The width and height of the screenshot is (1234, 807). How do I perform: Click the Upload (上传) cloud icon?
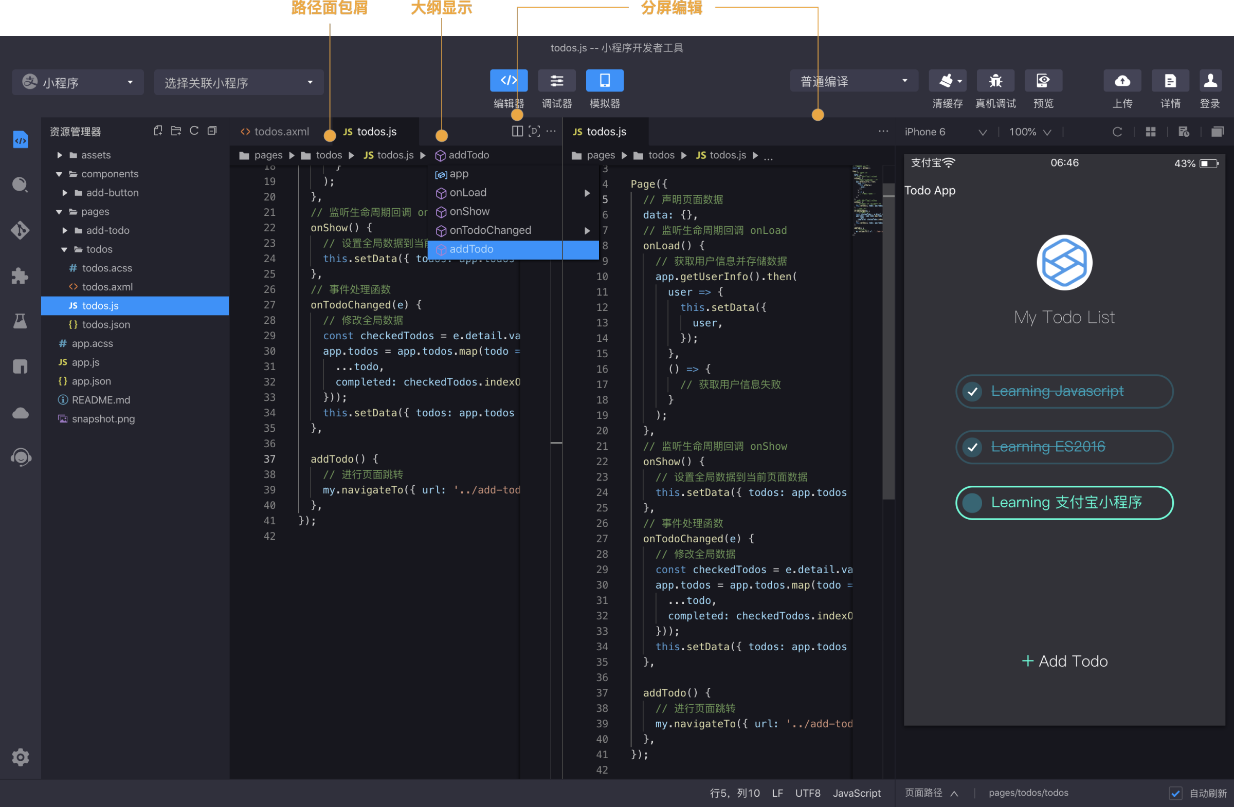point(1122,80)
